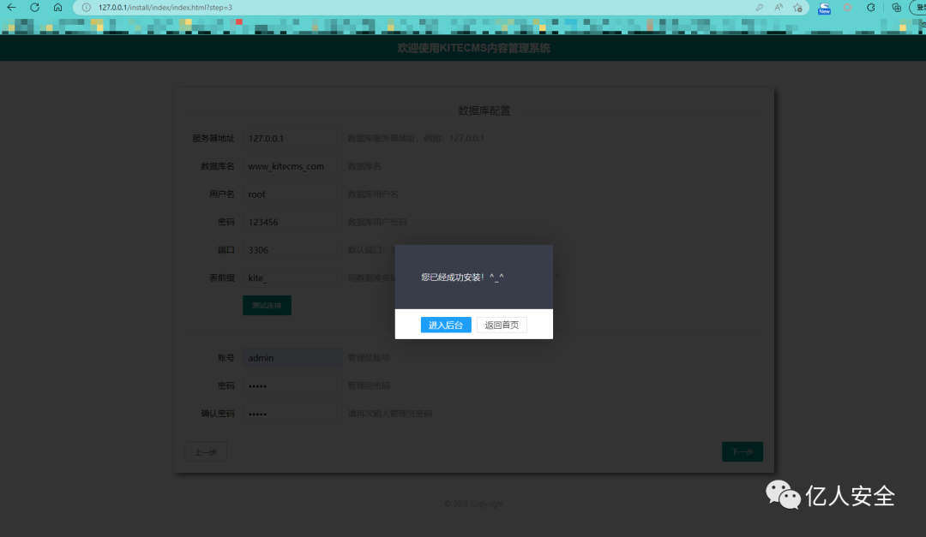Click the 下一步 button

[x=743, y=451]
